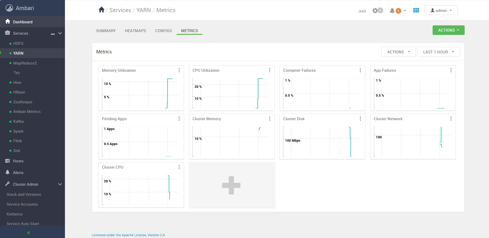
Task: Switch to the SUMMARY tab
Action: [106, 31]
